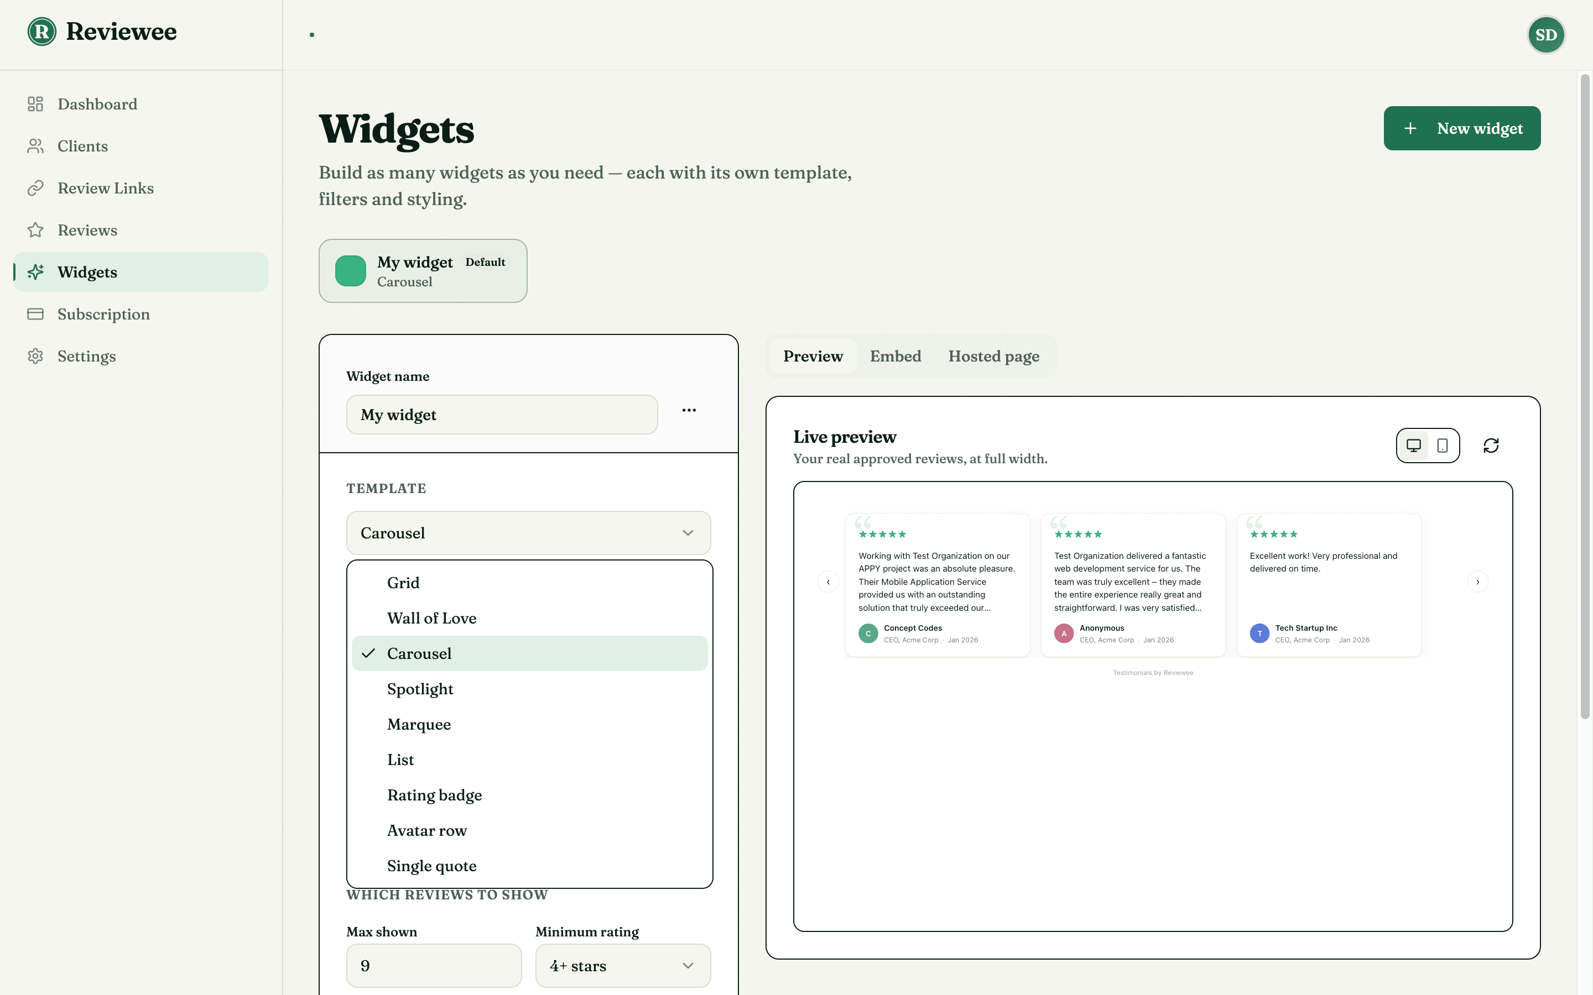
Task: Choose List template option
Action: pyautogui.click(x=530, y=760)
